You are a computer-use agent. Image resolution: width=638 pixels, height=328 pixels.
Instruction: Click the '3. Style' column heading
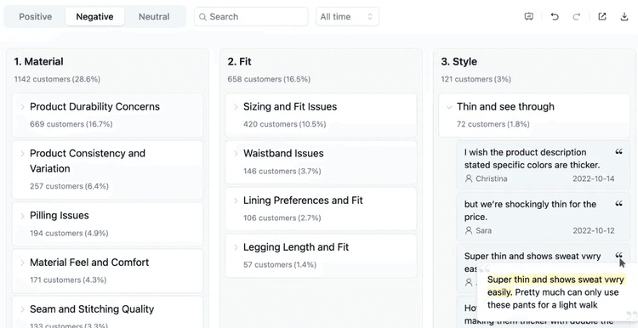point(459,62)
